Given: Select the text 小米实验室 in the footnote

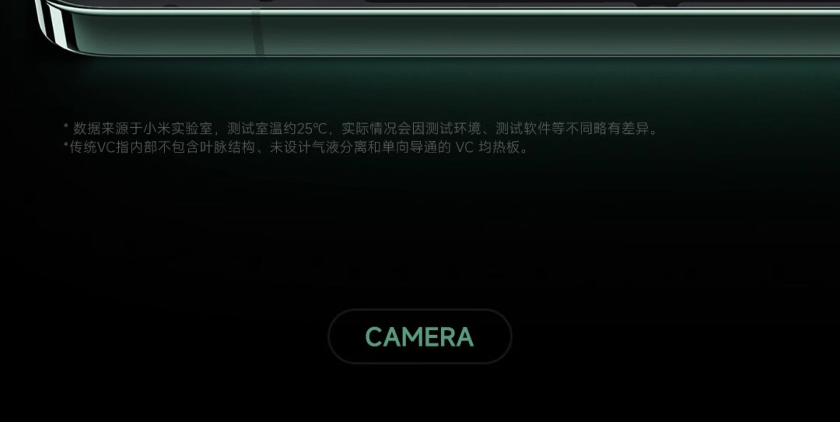Looking at the screenshot, I should tap(178, 129).
